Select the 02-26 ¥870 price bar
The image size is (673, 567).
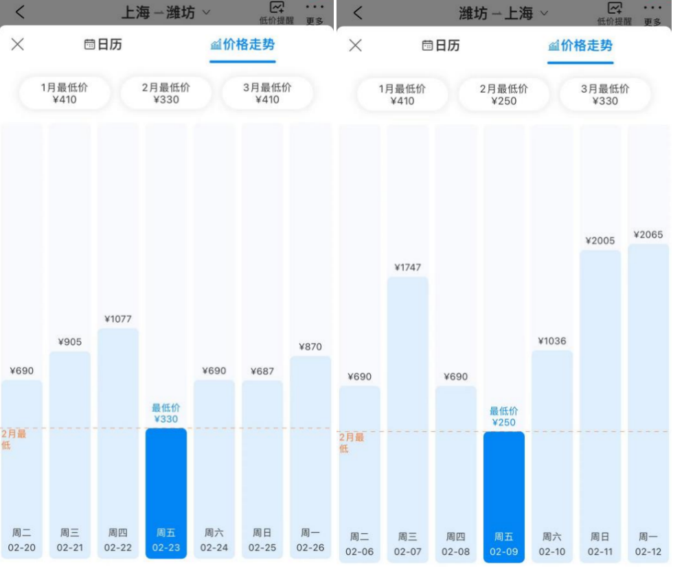(x=310, y=457)
